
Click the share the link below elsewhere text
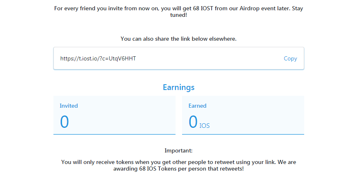[178, 39]
